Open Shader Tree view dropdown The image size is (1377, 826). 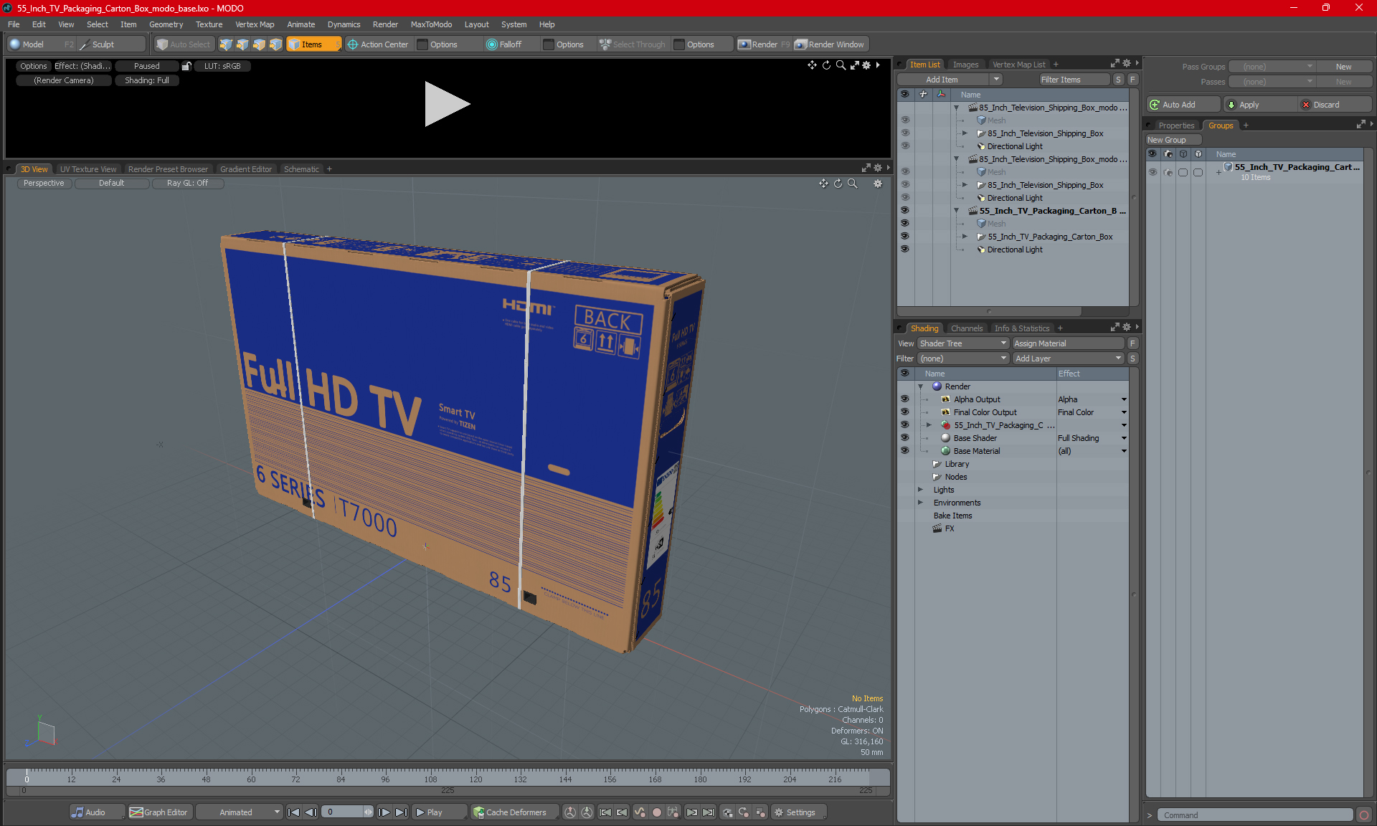coord(963,343)
